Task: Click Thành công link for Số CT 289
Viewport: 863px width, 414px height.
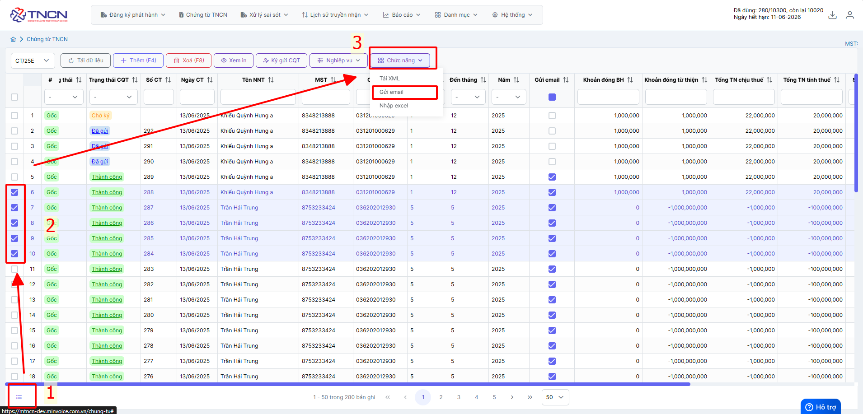Action: (107, 177)
